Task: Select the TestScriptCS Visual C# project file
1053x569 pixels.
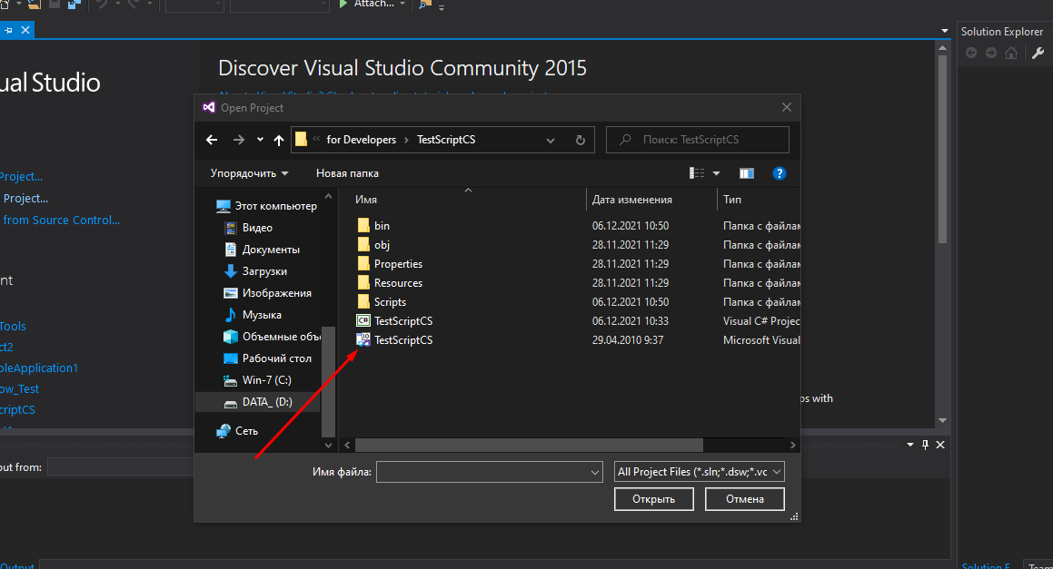Action: point(402,321)
